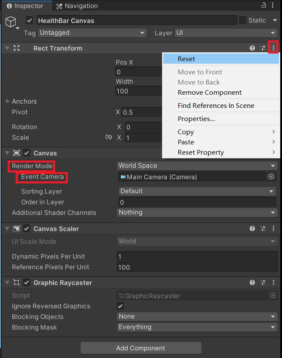Expand the Anchors foldout arrow
The height and width of the screenshot is (358, 282).
click(x=8, y=101)
